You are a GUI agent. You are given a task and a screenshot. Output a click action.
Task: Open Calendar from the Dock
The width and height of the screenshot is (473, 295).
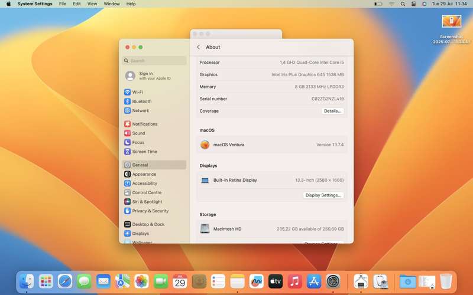pos(180,281)
